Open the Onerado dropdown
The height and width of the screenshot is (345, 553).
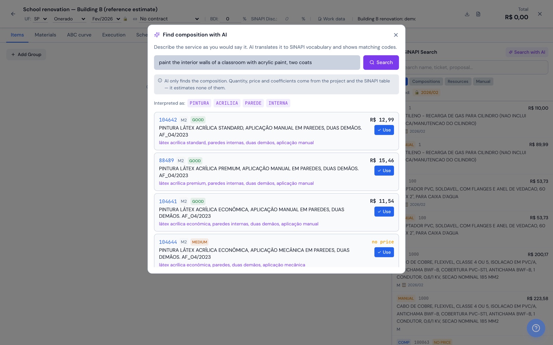[69, 19]
